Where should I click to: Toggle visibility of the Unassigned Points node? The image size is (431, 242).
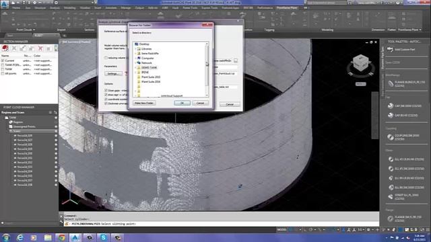click(x=56, y=127)
